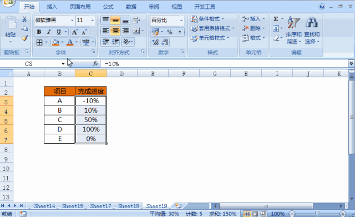This screenshot has height=217, width=355.
Task: Align text left
Action: pyautogui.click(x=105, y=31)
